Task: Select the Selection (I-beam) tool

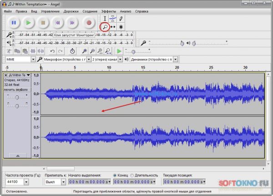Action: (x=105, y=19)
